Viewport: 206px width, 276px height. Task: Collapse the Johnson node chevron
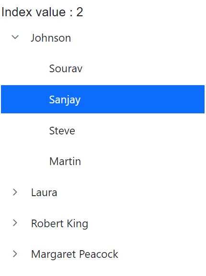click(x=15, y=37)
